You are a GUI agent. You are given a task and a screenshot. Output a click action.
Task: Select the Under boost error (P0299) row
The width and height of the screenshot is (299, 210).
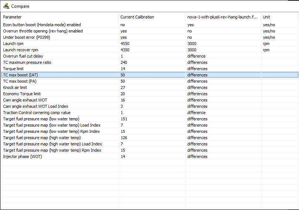coord(150,37)
